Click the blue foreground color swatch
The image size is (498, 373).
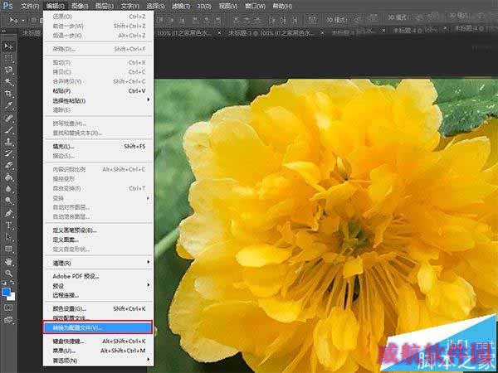point(6,292)
